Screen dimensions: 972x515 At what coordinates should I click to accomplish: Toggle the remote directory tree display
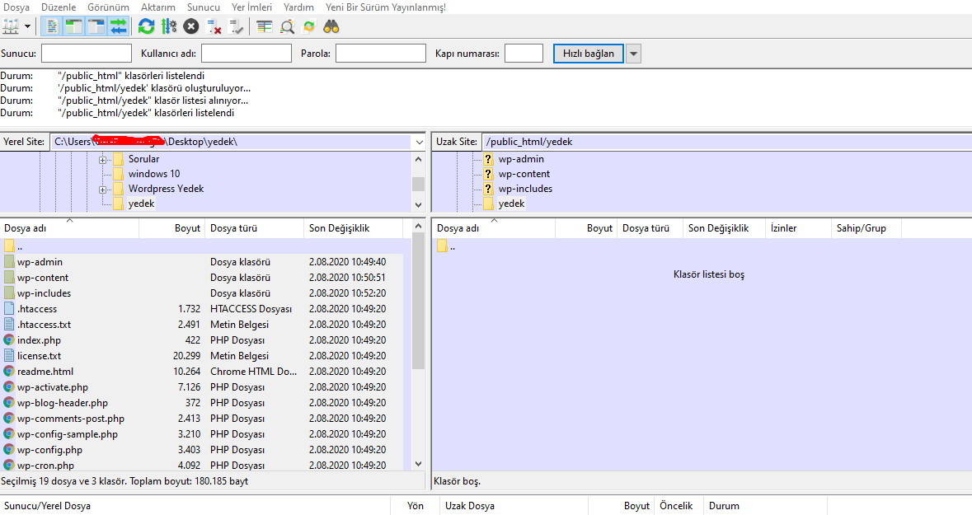(96, 26)
